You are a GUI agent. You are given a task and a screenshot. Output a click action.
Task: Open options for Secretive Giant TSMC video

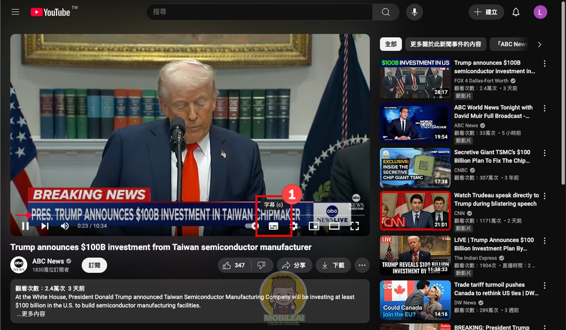545,153
